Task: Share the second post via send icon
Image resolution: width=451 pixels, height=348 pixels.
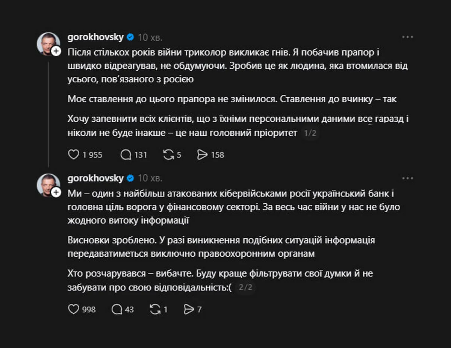Action: pyautogui.click(x=189, y=309)
